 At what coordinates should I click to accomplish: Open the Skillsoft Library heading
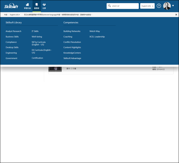[14, 22]
